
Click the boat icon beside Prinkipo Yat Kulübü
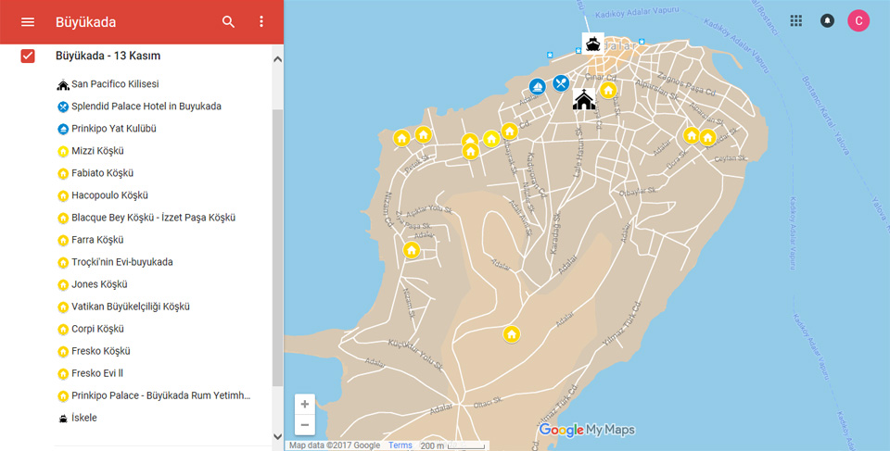63,129
